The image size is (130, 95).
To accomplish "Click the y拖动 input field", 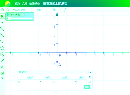I will (x=82, y=82).
